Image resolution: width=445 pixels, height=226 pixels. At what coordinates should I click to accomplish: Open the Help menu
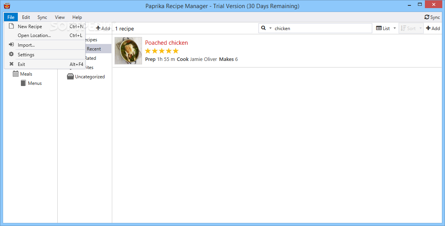click(x=77, y=17)
